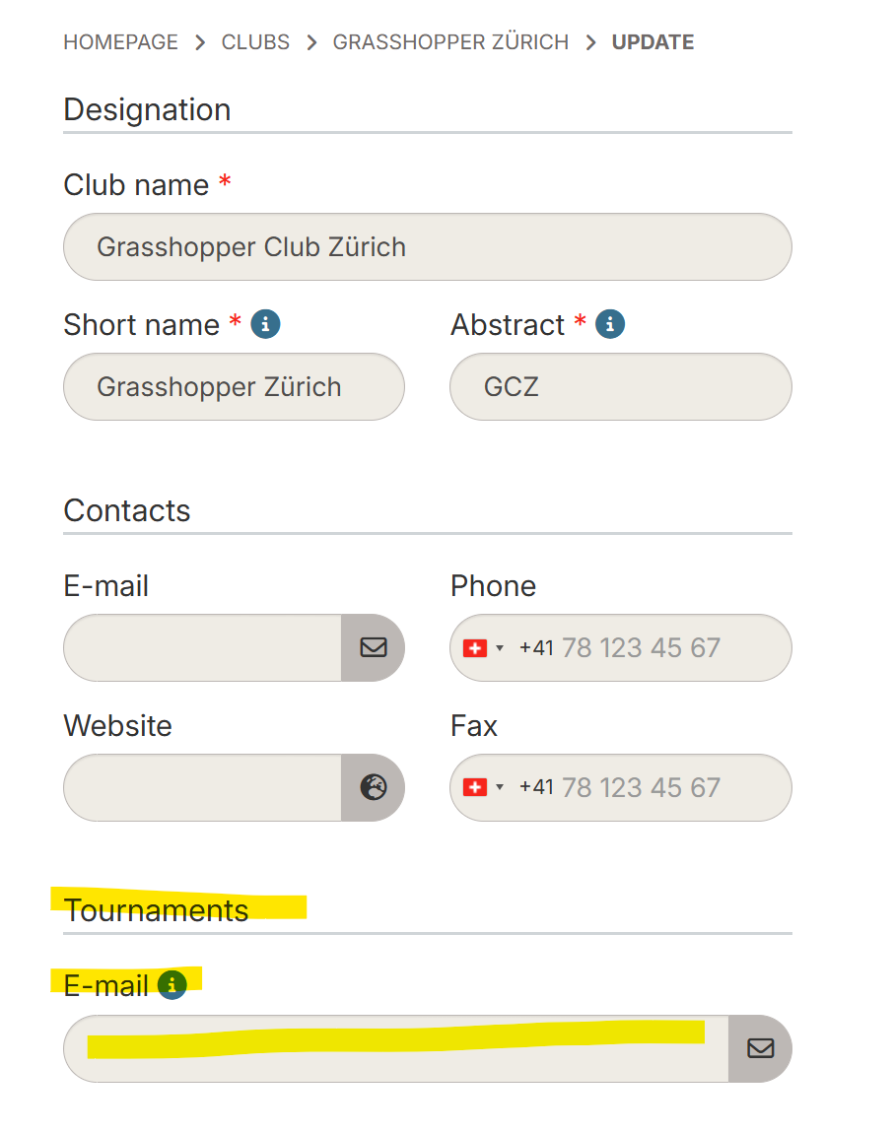Click the info icon next to Tournaments E-mail
Screen dimensions: 893x1133
click(171, 984)
